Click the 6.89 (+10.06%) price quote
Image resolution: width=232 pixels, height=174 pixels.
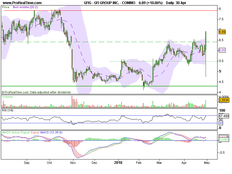coord(151,3)
